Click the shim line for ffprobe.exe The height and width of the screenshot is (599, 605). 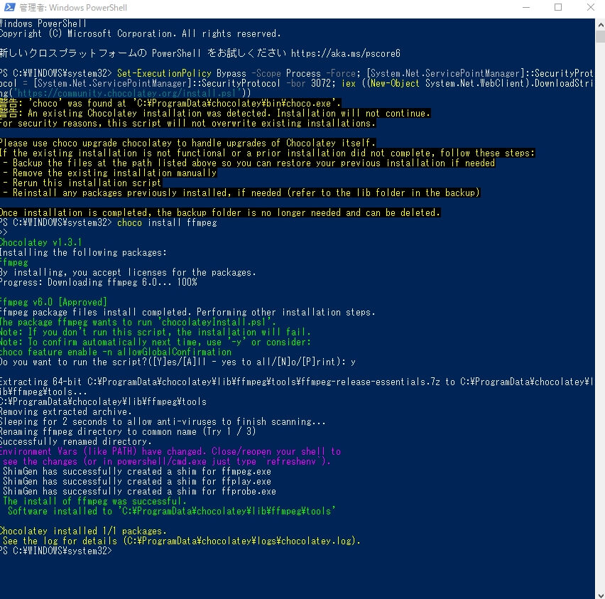click(139, 491)
